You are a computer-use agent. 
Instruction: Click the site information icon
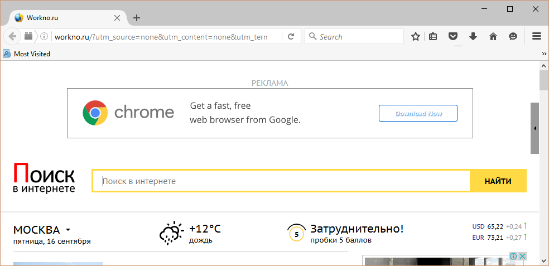coord(45,37)
